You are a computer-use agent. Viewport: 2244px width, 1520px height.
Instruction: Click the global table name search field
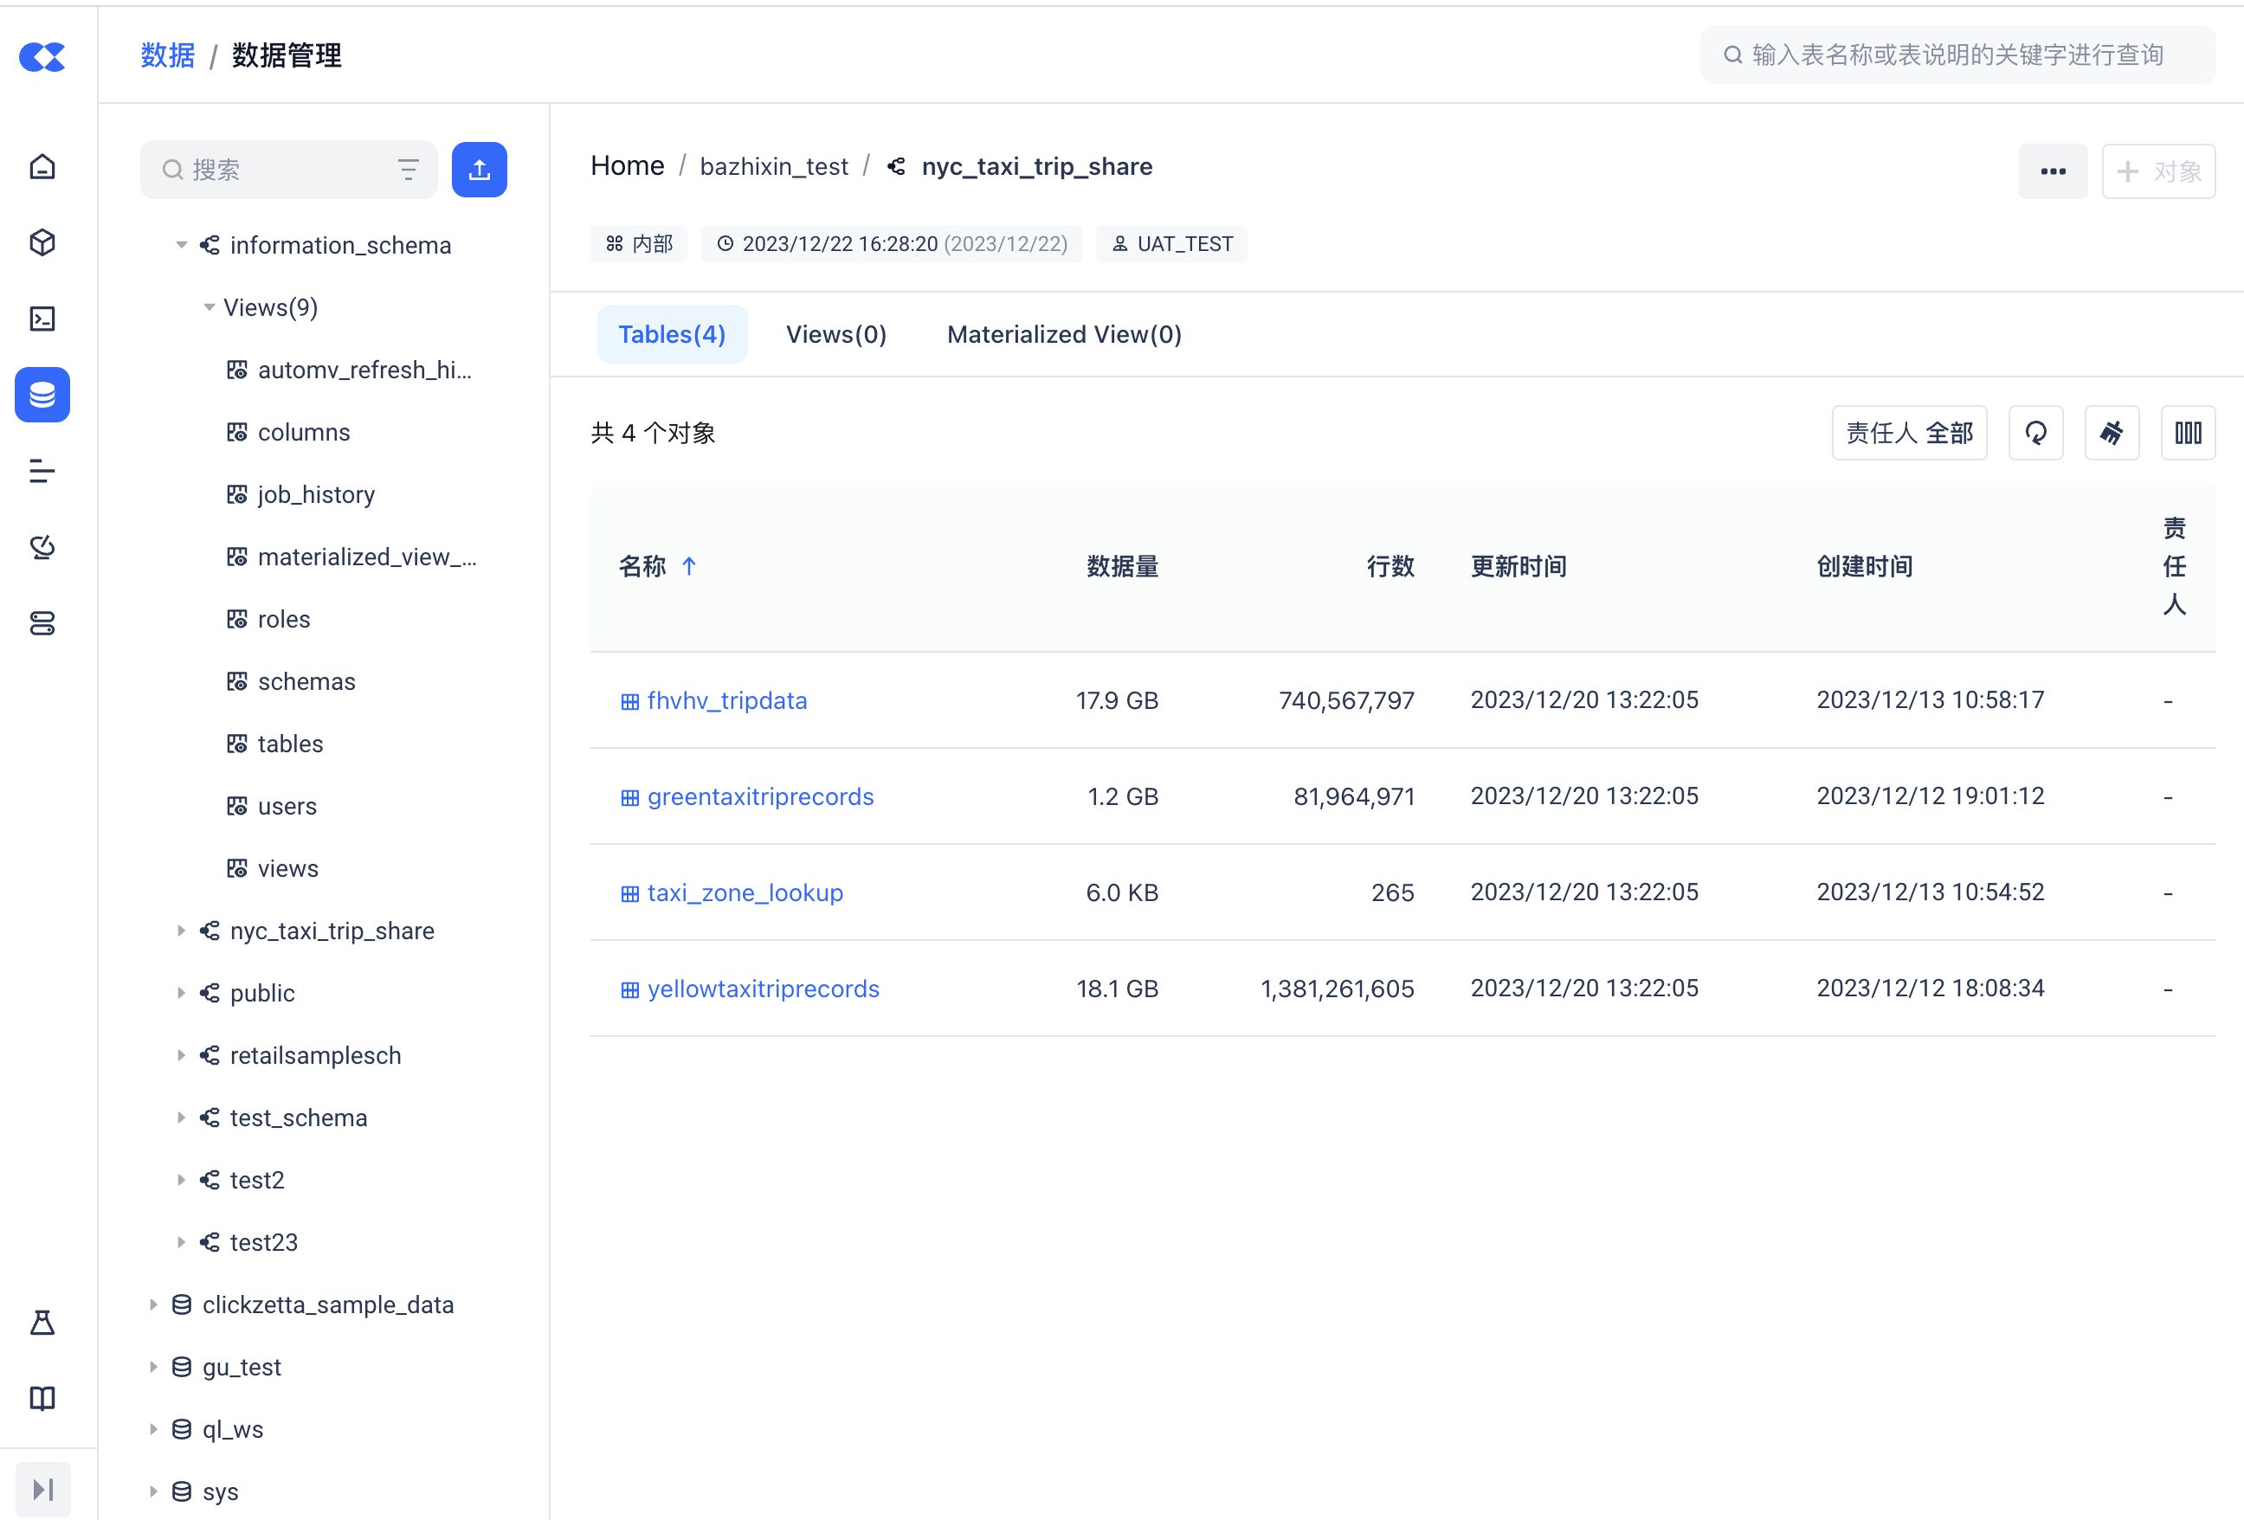1957,55
